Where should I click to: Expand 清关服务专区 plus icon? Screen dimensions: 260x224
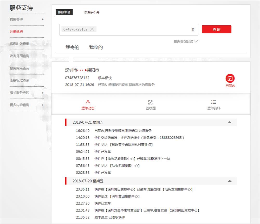point(43,93)
